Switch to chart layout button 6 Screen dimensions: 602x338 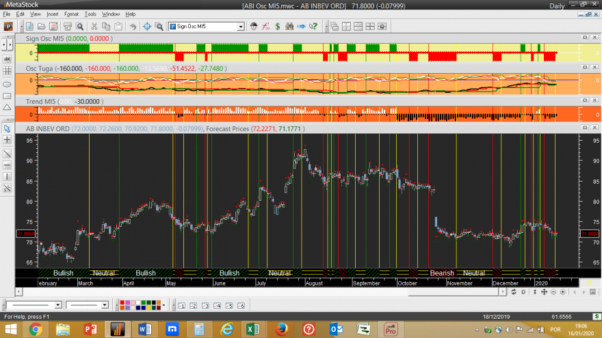pyautogui.click(x=241, y=305)
